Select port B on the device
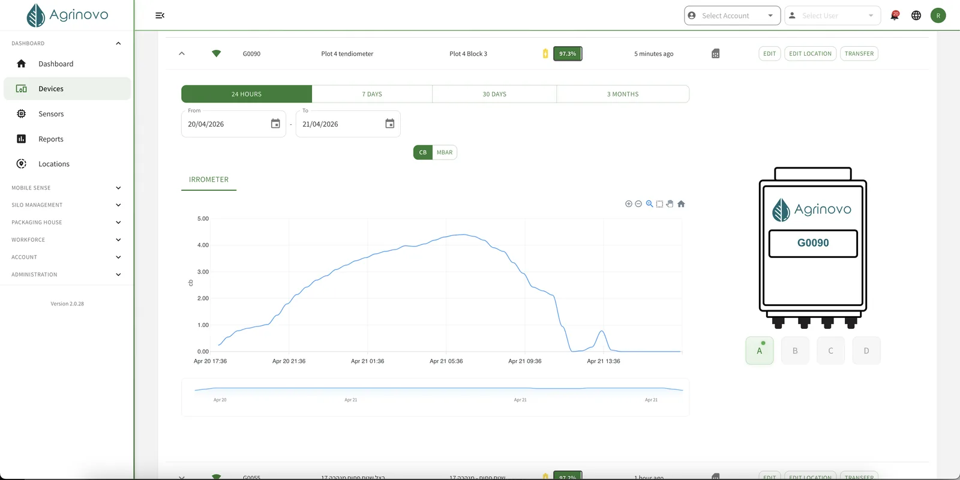Image resolution: width=960 pixels, height=480 pixels. (x=795, y=351)
